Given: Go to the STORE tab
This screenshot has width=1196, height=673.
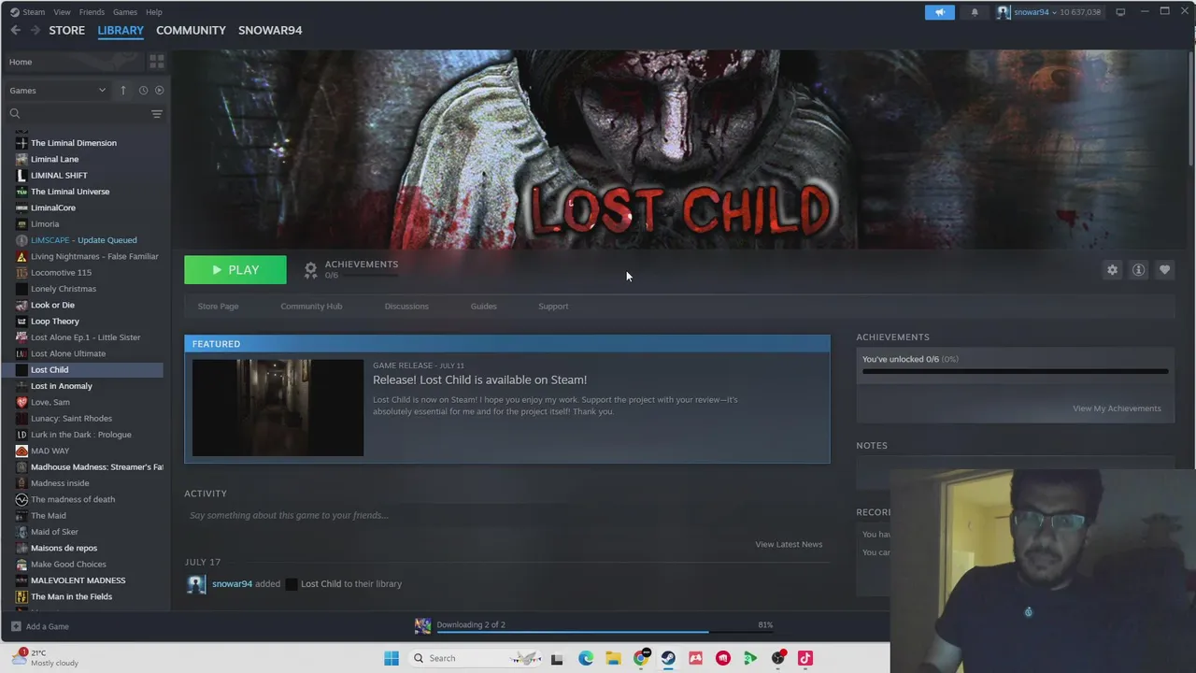Looking at the screenshot, I should point(66,30).
